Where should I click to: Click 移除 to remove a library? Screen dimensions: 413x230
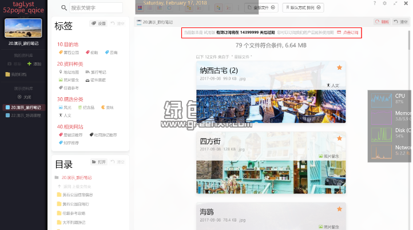[x=14, y=64]
